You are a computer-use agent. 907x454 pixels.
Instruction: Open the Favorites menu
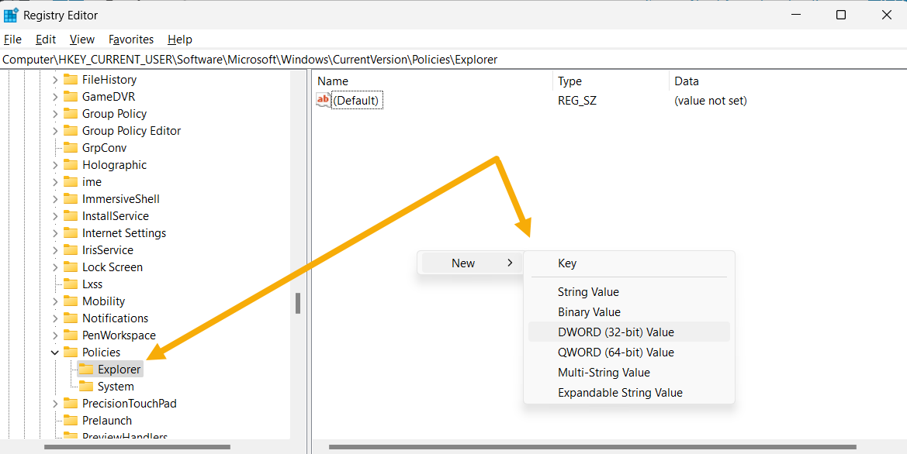pos(130,39)
